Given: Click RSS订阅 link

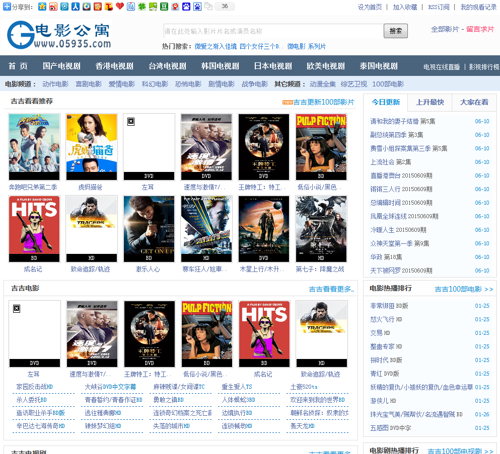Looking at the screenshot, I should point(439,7).
